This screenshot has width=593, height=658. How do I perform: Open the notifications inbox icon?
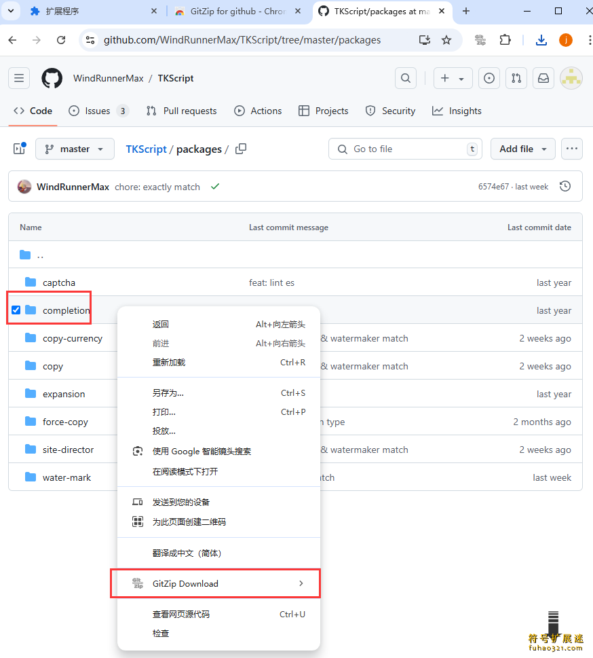pyautogui.click(x=543, y=78)
